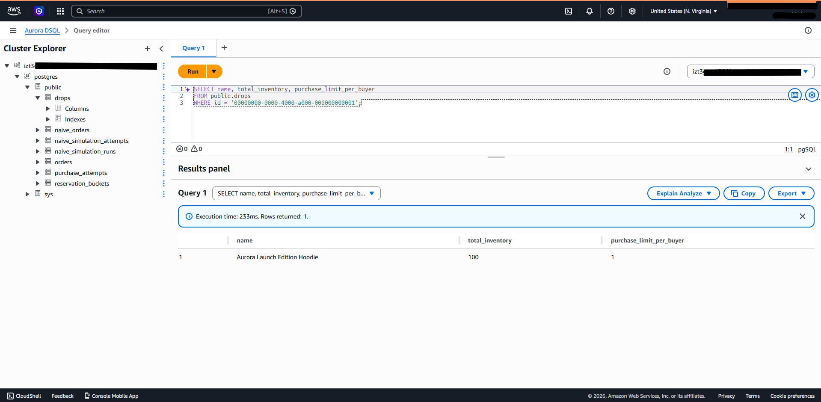Image resolution: width=821 pixels, height=402 pixels.
Task: Click the errors count indicator
Action: tap(182, 149)
